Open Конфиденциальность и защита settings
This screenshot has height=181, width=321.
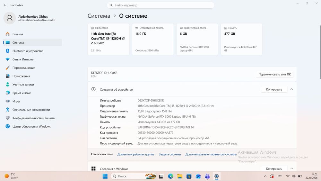tap(32, 118)
